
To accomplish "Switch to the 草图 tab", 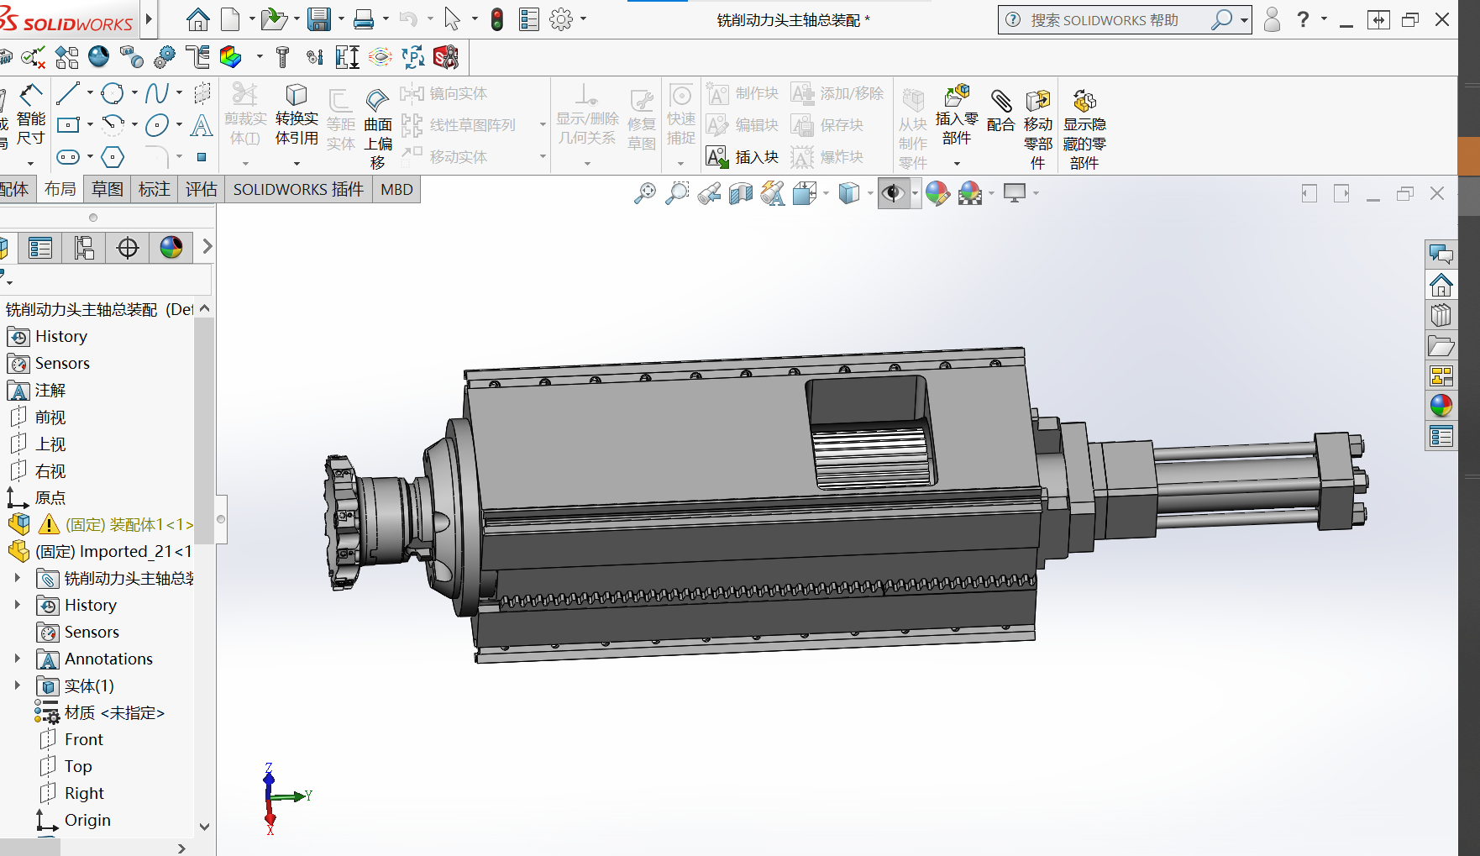I will tap(108, 190).
